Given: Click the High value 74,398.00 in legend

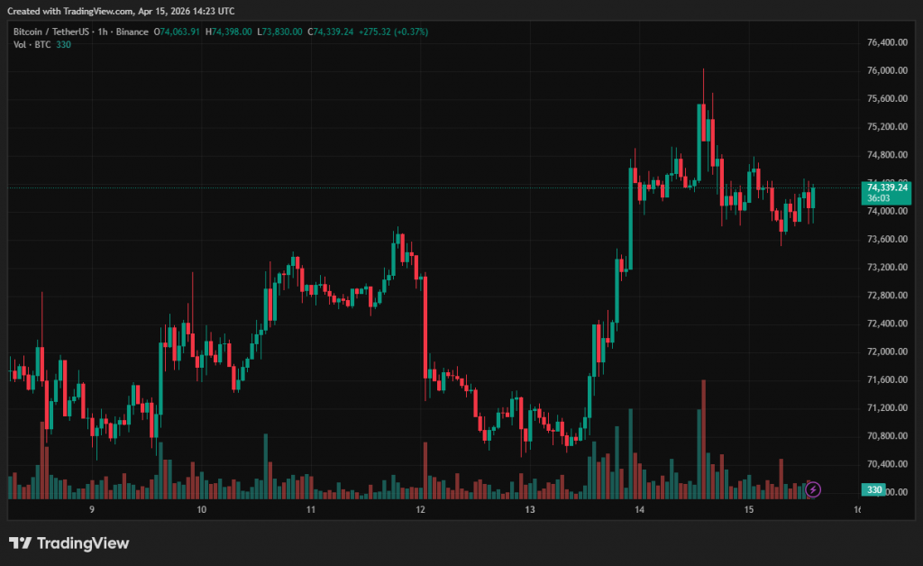Looking at the screenshot, I should coord(231,32).
